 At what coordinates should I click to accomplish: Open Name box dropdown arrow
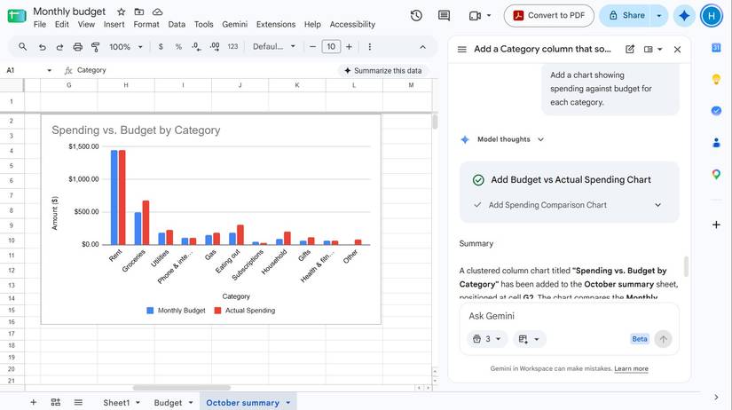(x=49, y=70)
